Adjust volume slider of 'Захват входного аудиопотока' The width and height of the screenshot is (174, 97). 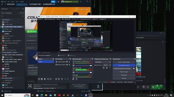83,65
